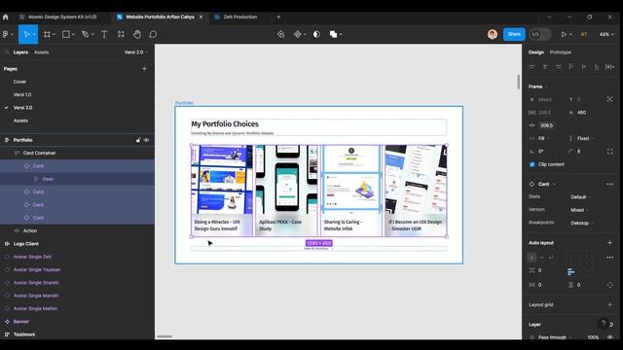Image resolution: width=623 pixels, height=350 pixels.
Task: Toggle individual padding settings
Action: click(x=610, y=285)
